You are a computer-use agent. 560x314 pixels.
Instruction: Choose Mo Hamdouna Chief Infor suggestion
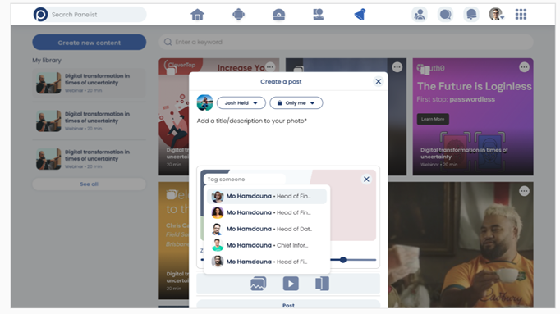[267, 245]
